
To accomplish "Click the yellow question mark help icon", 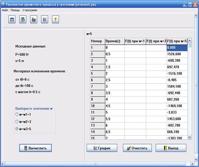I will pyautogui.click(x=56, y=19).
